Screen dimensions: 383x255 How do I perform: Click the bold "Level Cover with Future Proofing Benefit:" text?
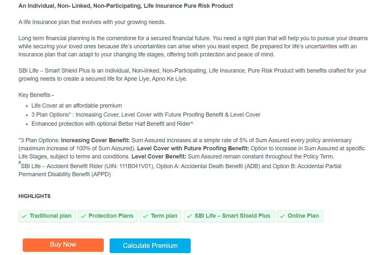click(x=193, y=148)
